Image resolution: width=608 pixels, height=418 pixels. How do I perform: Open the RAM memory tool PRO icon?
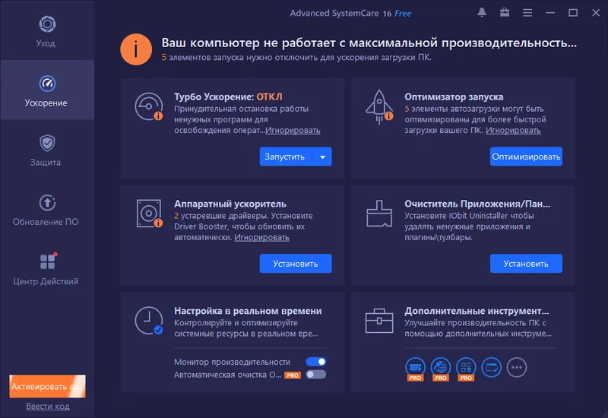pos(415,369)
